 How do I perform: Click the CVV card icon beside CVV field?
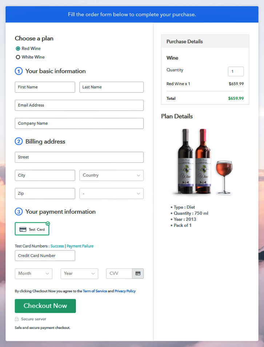coord(138,273)
